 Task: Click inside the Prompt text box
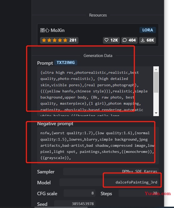click(95, 91)
